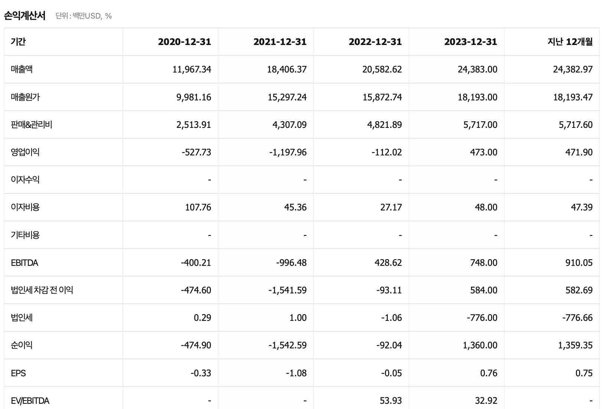Click cost of sales value 15,872.74
Image resolution: width=604 pixels, height=409 pixels.
coord(382,97)
